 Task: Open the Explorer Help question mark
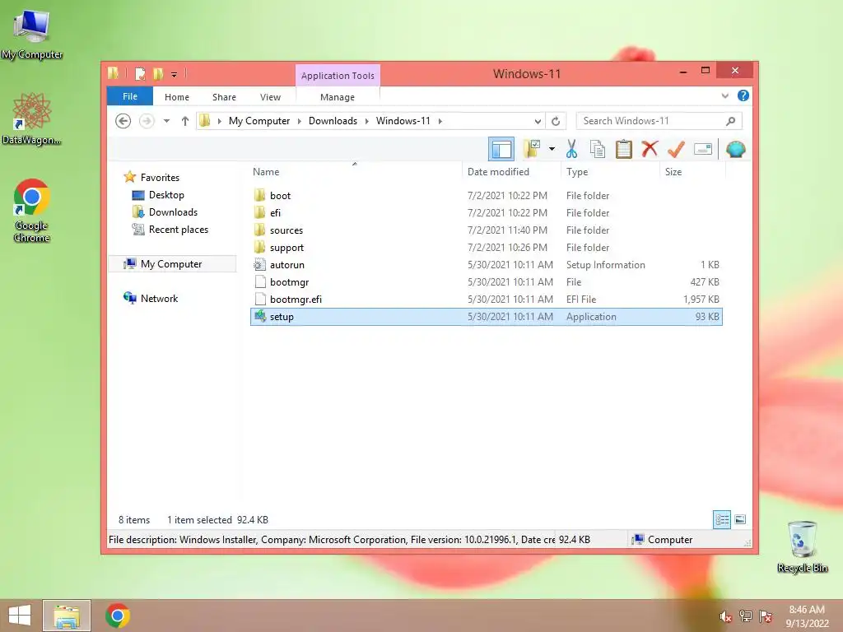[x=743, y=95]
